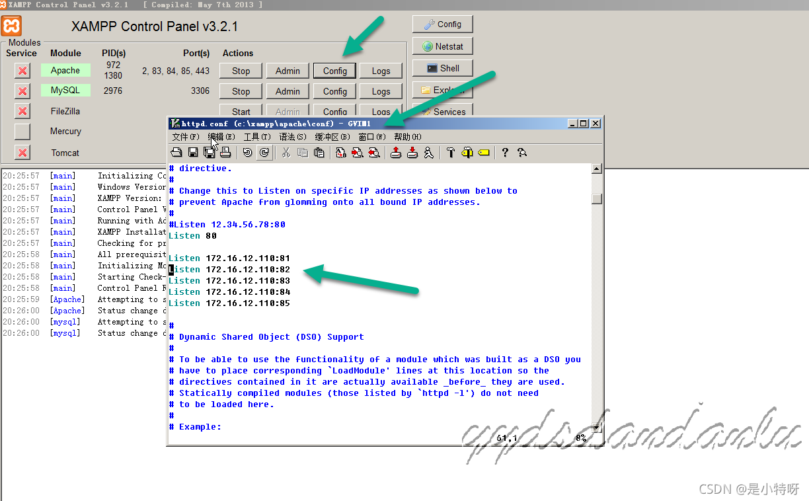
Task: Click the 'Listen 80' line in httpd.conf
Action: (192, 236)
